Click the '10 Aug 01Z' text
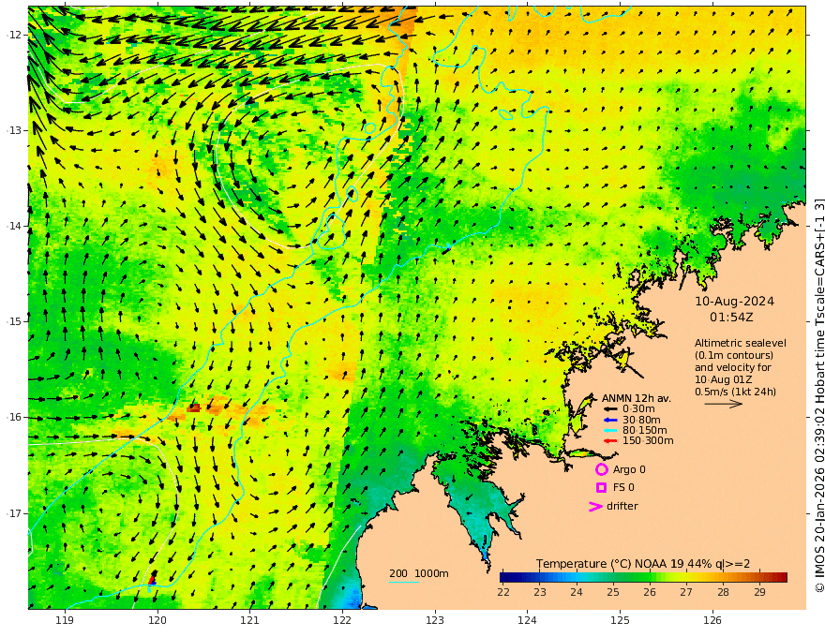Image resolution: width=825 pixels, height=637 pixels. click(724, 379)
